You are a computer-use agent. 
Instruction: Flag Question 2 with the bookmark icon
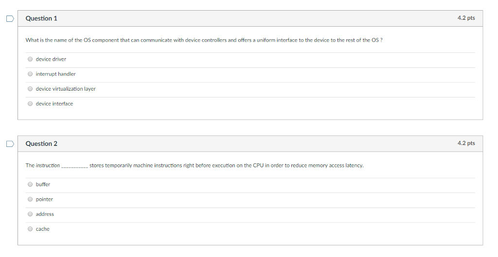coord(9,144)
